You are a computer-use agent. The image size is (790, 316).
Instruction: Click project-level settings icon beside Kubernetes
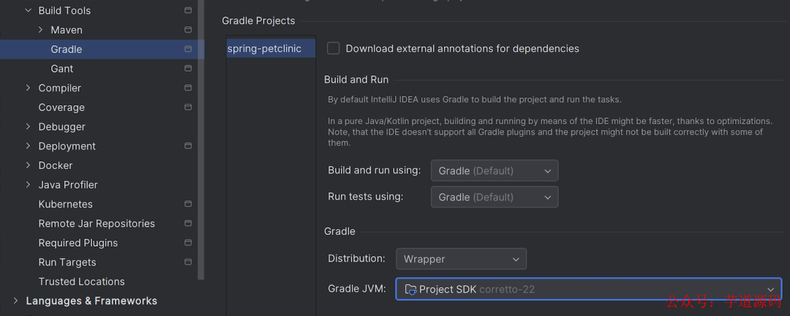click(188, 204)
